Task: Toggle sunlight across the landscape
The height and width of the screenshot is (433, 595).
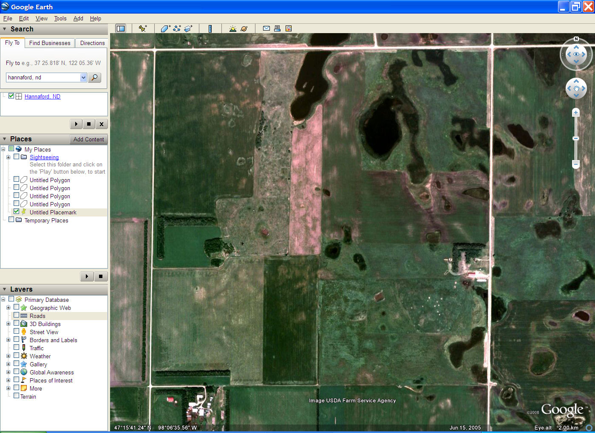Action: tap(232, 28)
